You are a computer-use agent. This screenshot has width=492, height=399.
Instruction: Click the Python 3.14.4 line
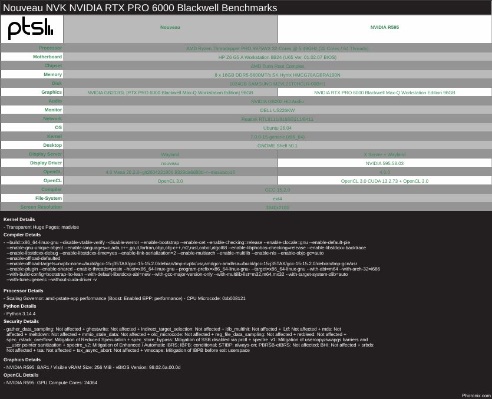pyautogui.click(x=19, y=314)
